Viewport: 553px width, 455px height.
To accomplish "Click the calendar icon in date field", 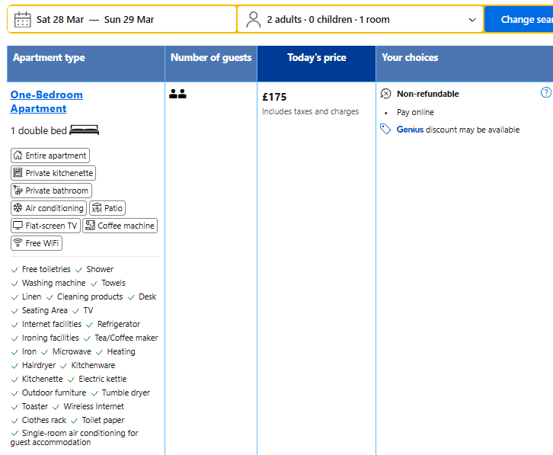I will (23, 19).
